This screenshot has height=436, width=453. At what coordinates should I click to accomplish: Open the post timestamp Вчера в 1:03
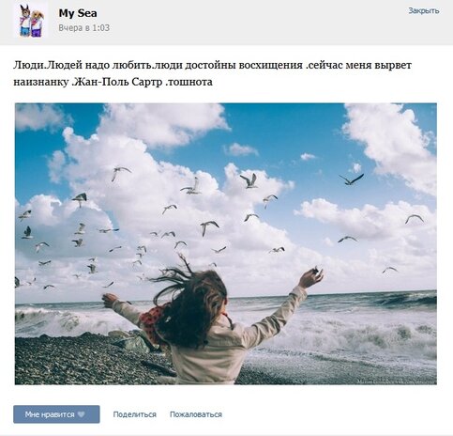click(x=84, y=28)
